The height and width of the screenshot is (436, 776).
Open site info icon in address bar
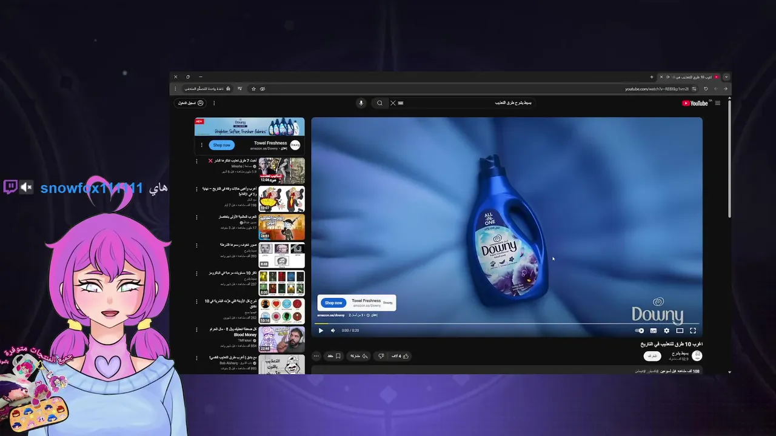click(x=694, y=89)
